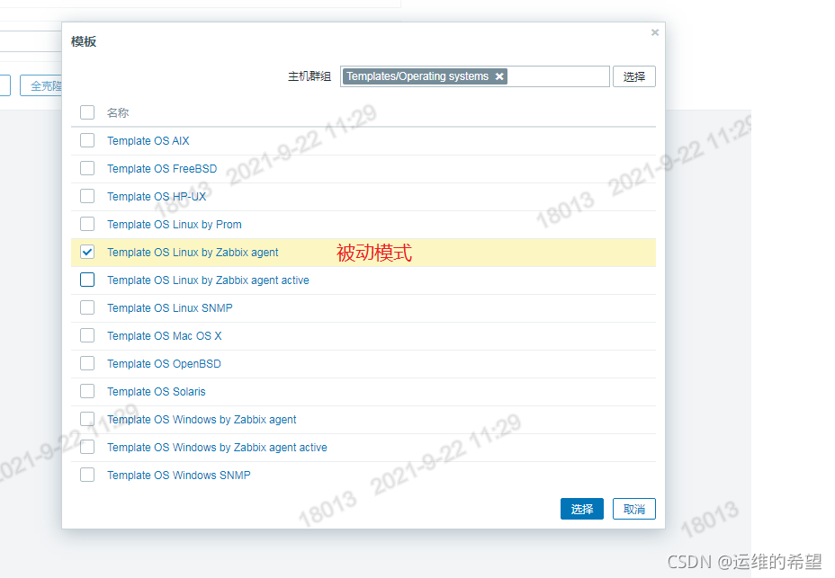
Task: Open the Template OS HP-UX link
Action: (x=157, y=196)
